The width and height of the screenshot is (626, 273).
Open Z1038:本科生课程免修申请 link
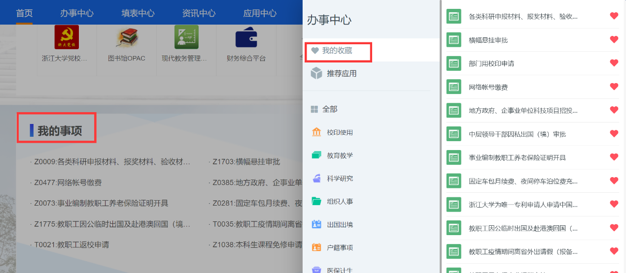pos(257,244)
